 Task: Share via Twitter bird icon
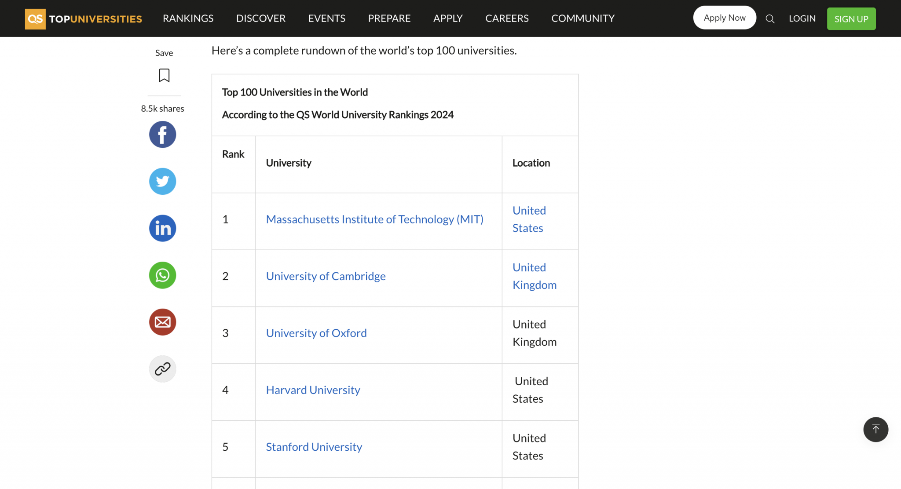(162, 181)
